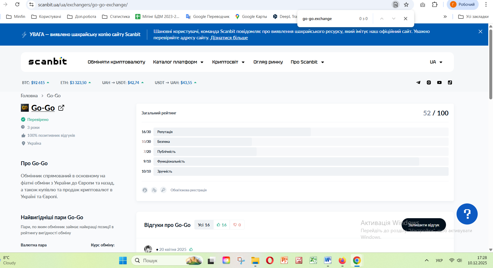Open the blue question-mark help button
The height and width of the screenshot is (268, 493).
coord(467,214)
